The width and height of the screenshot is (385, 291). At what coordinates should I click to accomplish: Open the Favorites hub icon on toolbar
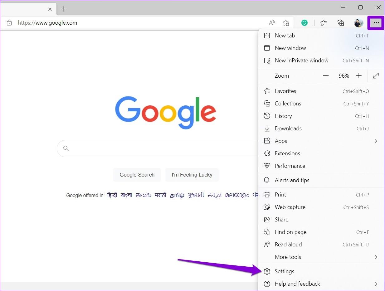(324, 22)
